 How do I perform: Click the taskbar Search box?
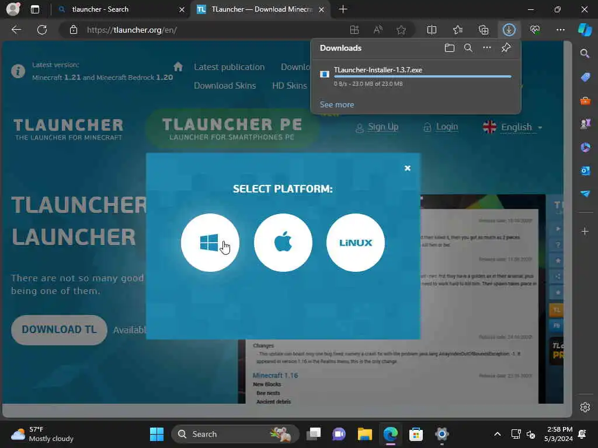point(235,434)
